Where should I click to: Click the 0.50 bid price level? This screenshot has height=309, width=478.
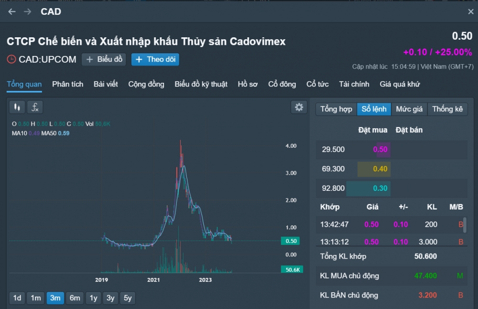pos(380,149)
